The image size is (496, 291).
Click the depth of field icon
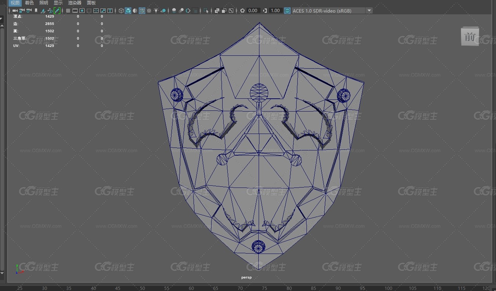pos(195,11)
